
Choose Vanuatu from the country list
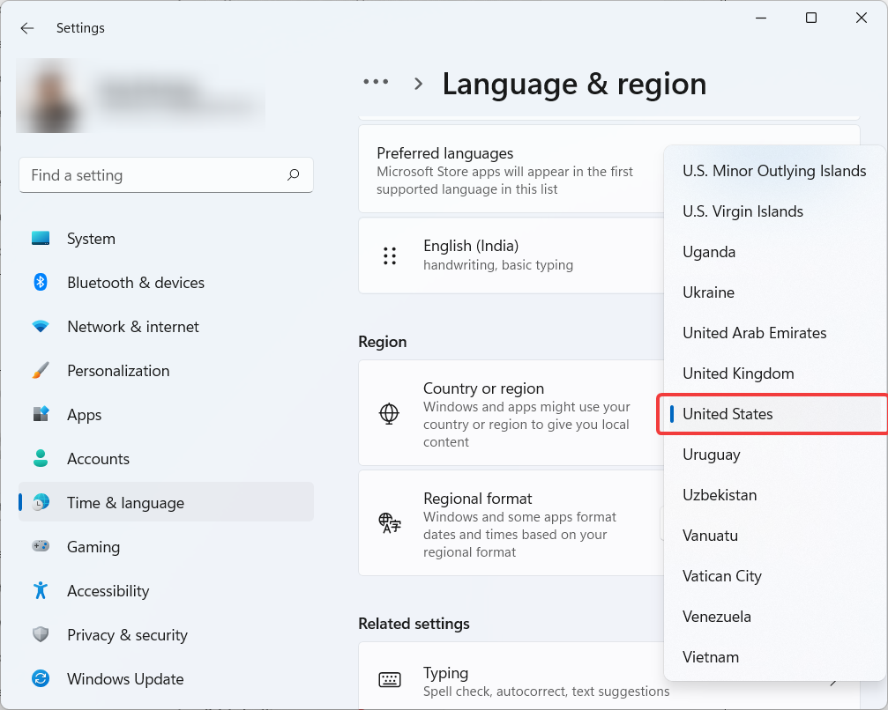click(774, 536)
